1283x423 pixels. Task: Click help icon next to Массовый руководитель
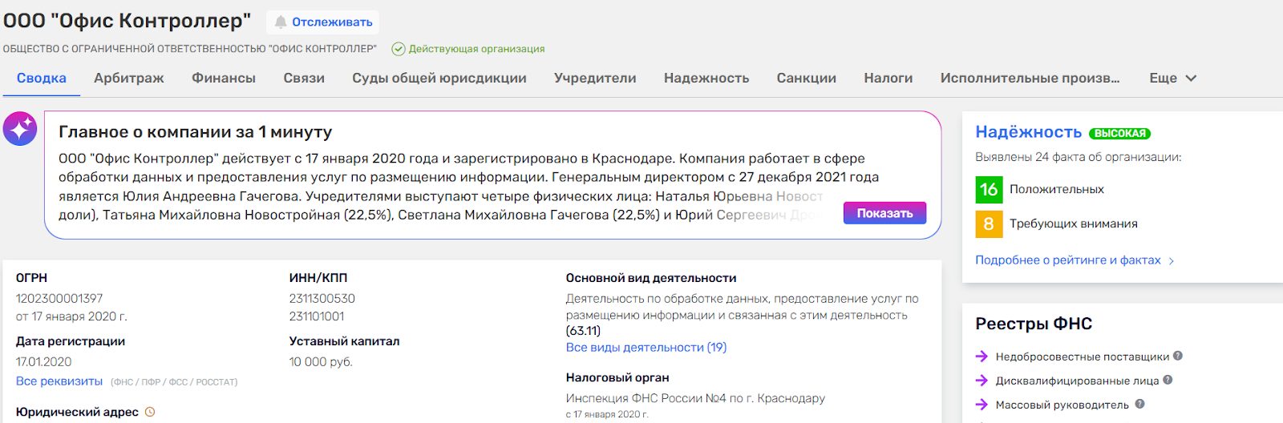click(x=1139, y=404)
